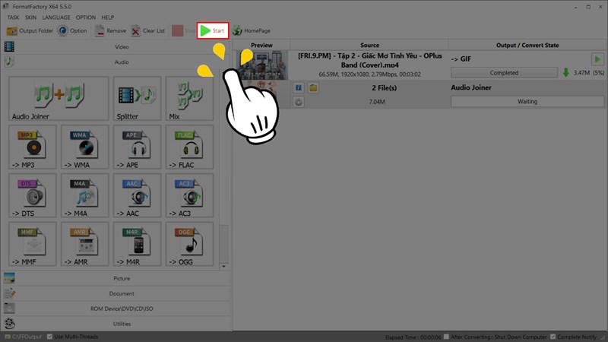Expand the Document category
The width and height of the screenshot is (608, 342).
click(116, 293)
